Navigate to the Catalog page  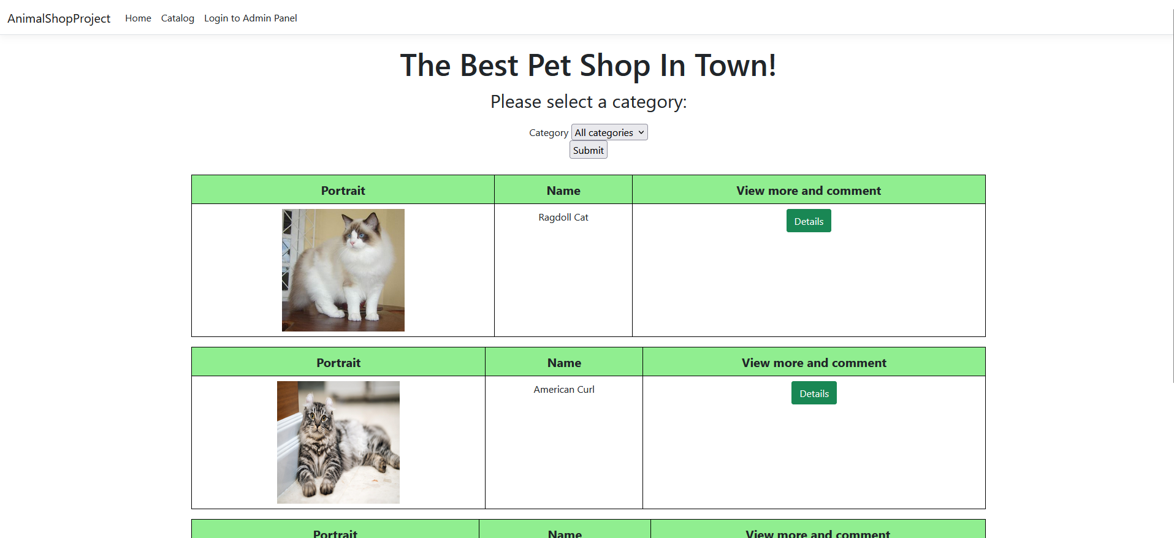(177, 18)
